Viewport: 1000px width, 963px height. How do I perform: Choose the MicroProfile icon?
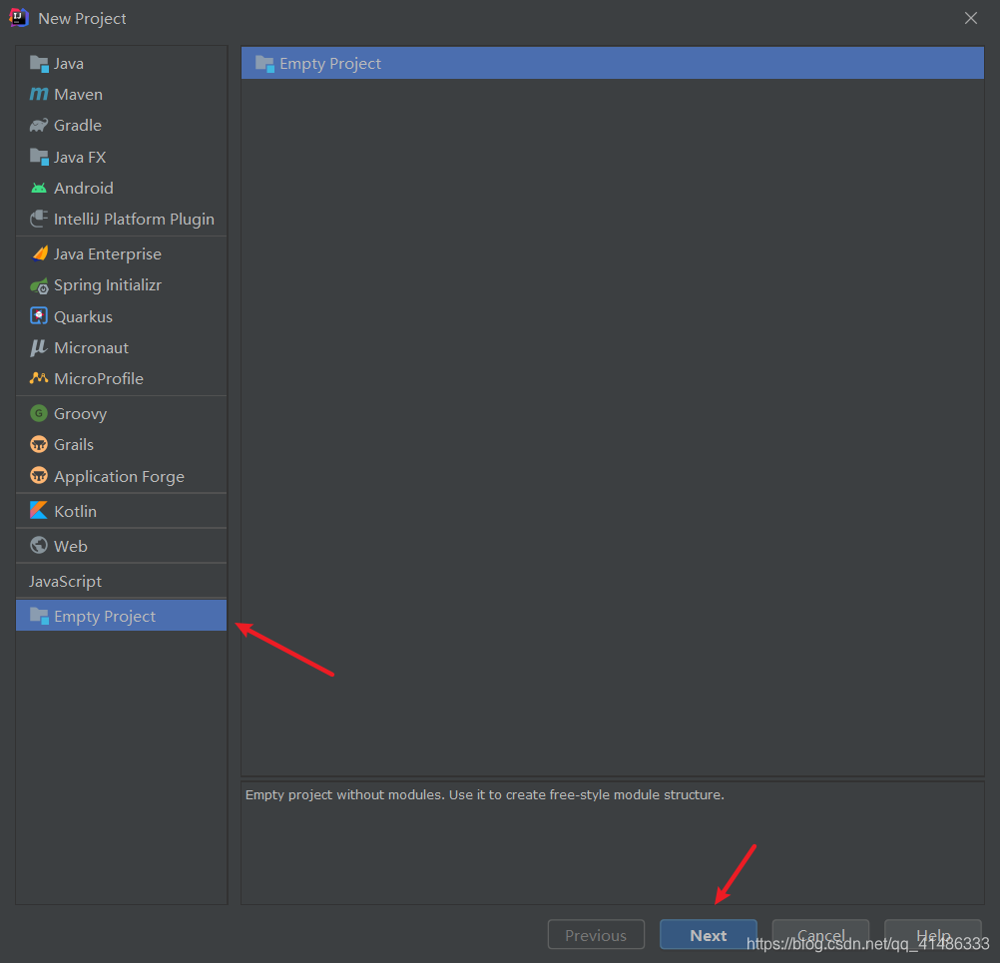click(39, 378)
